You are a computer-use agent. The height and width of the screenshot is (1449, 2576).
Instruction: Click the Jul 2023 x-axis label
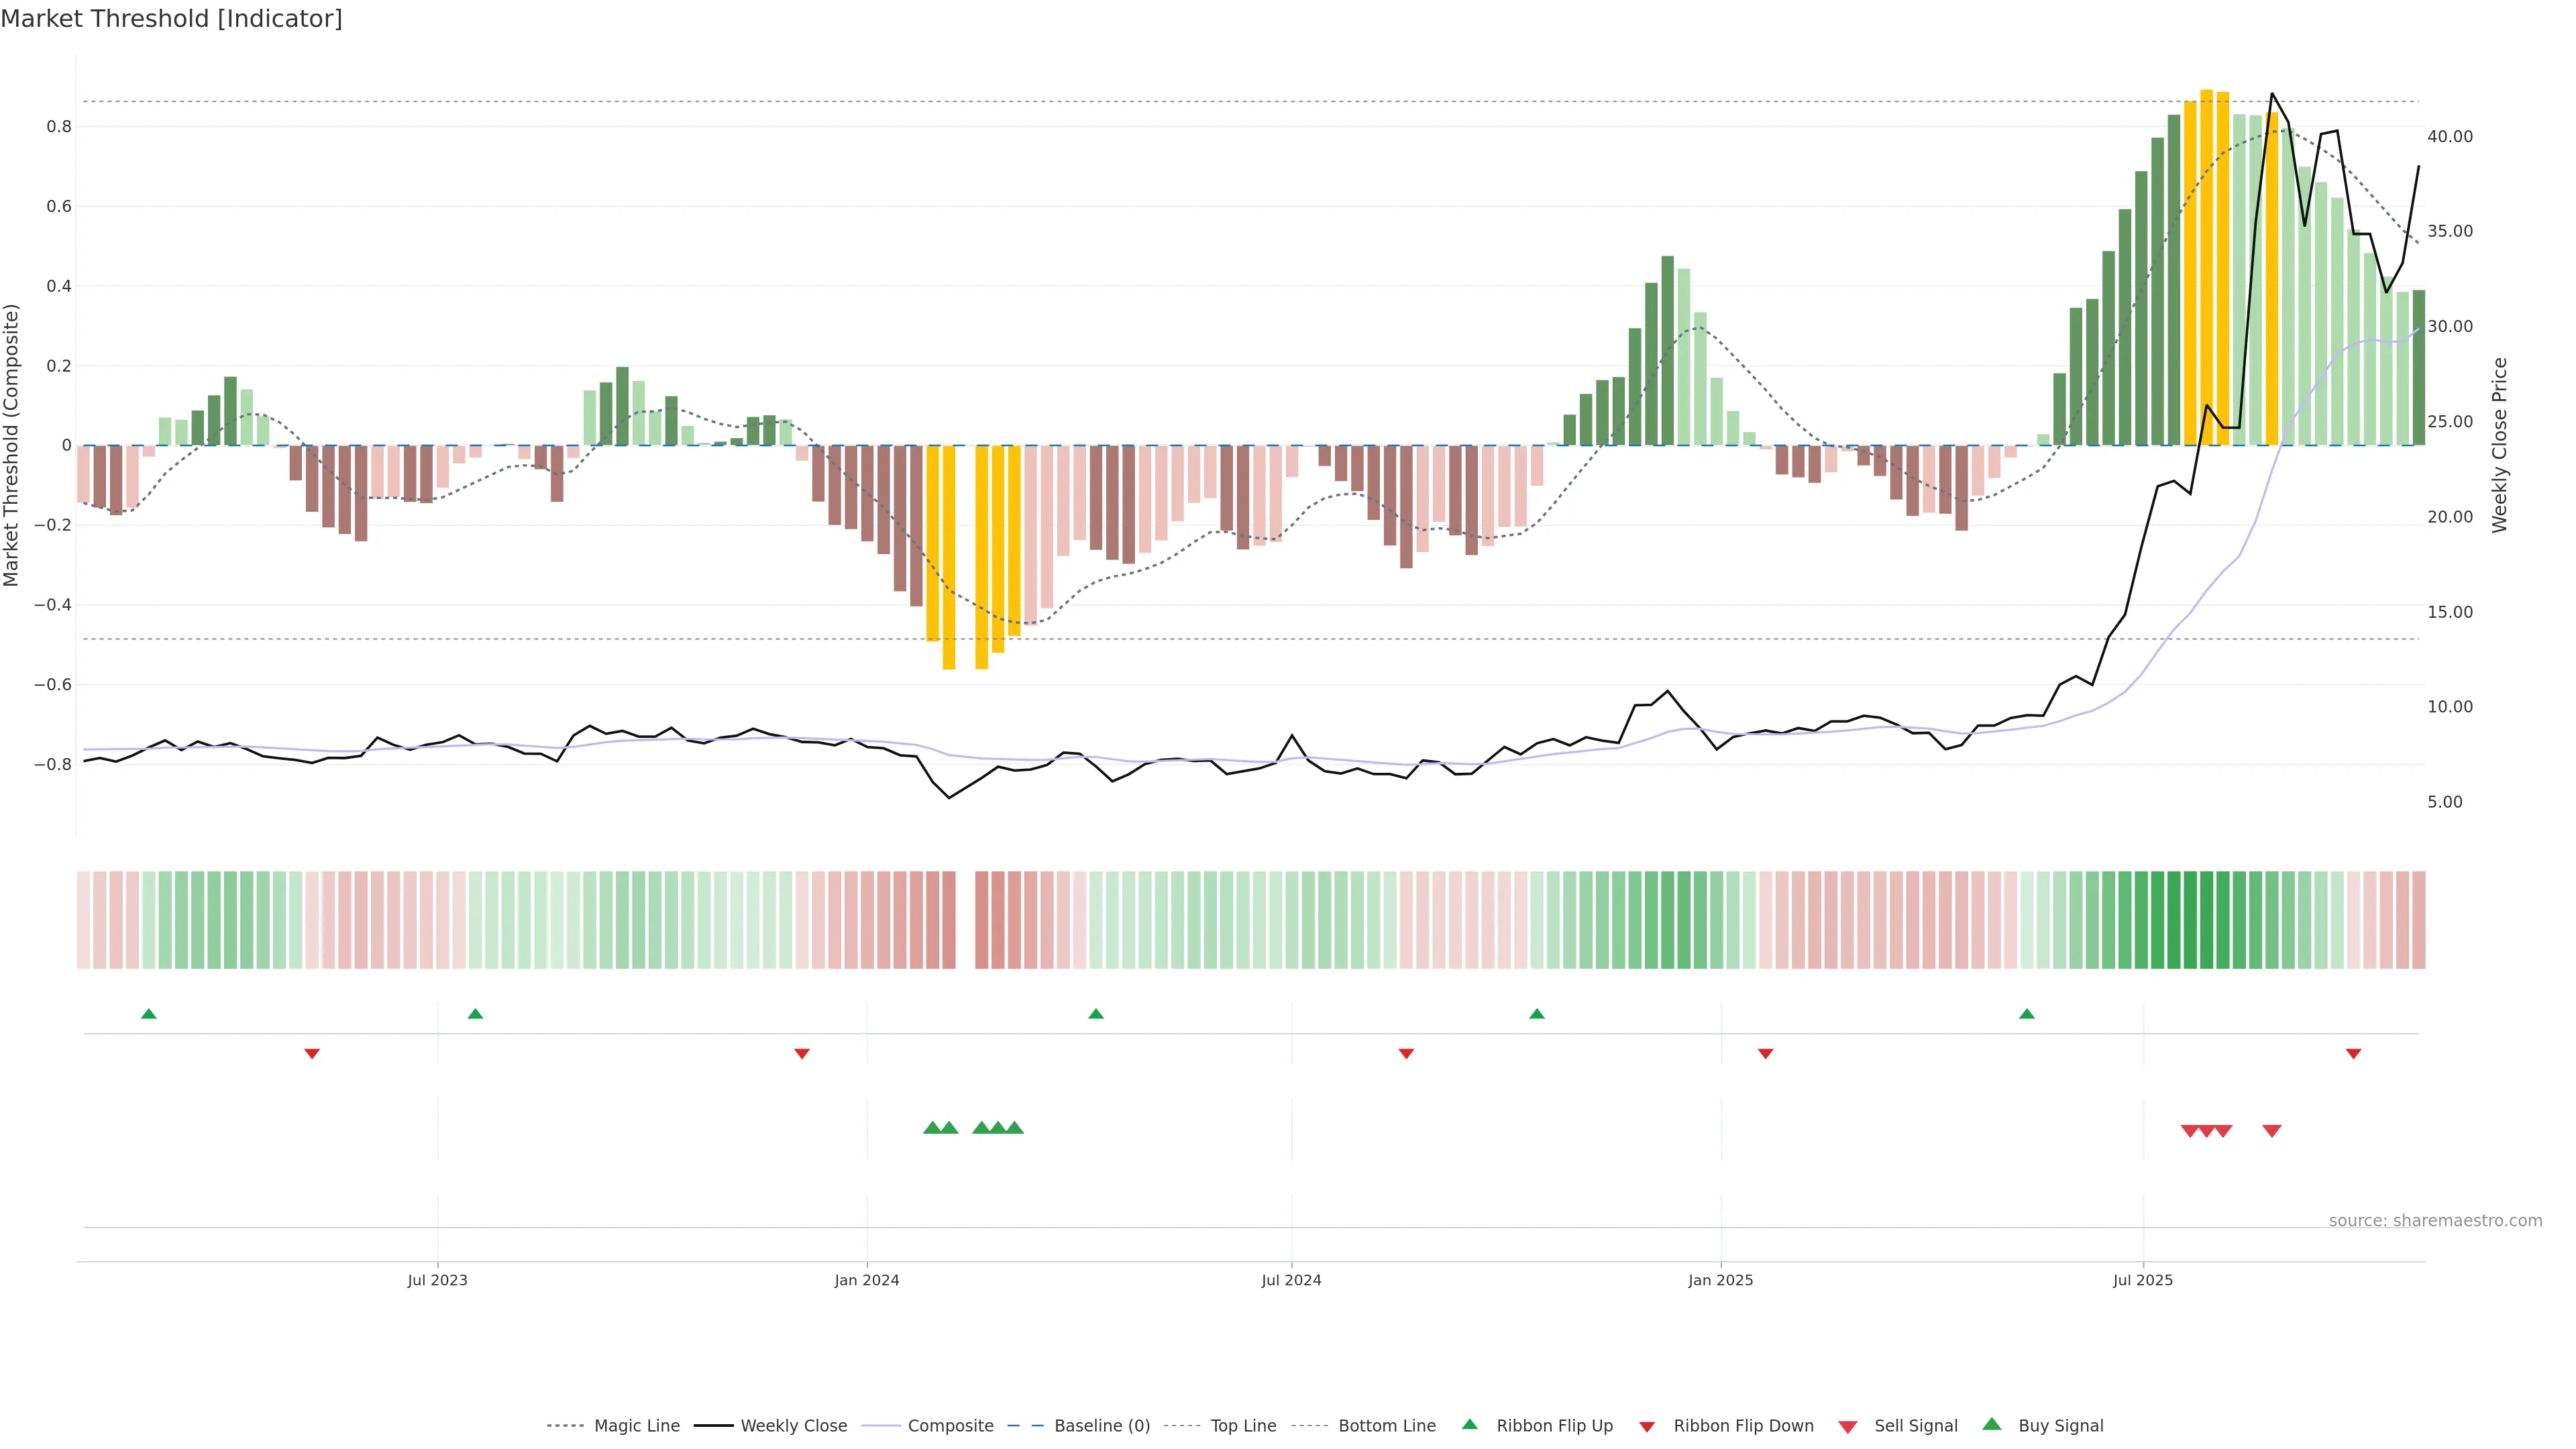click(x=437, y=1280)
